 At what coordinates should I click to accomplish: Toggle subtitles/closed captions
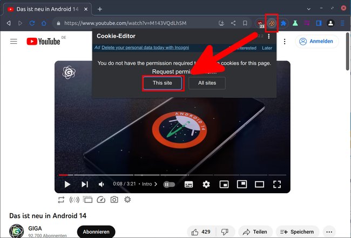(188, 185)
